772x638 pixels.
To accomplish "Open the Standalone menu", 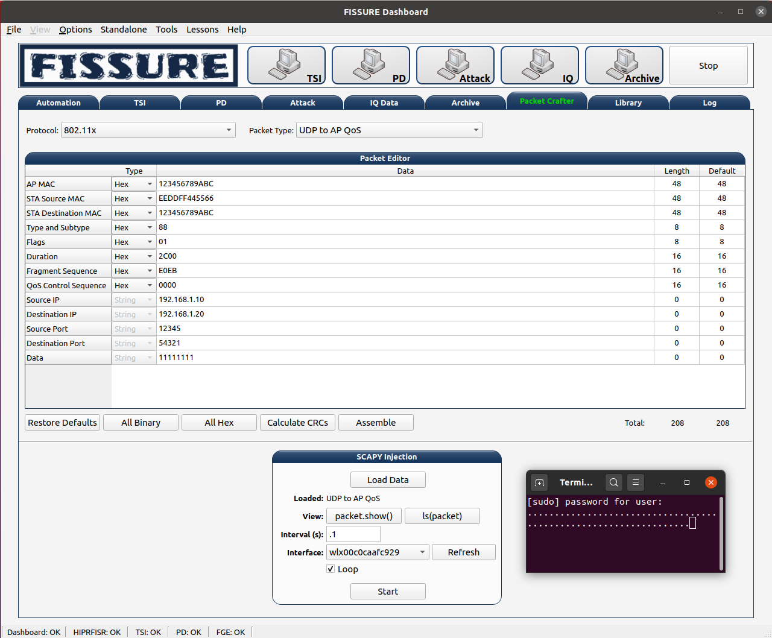I will 124,30.
